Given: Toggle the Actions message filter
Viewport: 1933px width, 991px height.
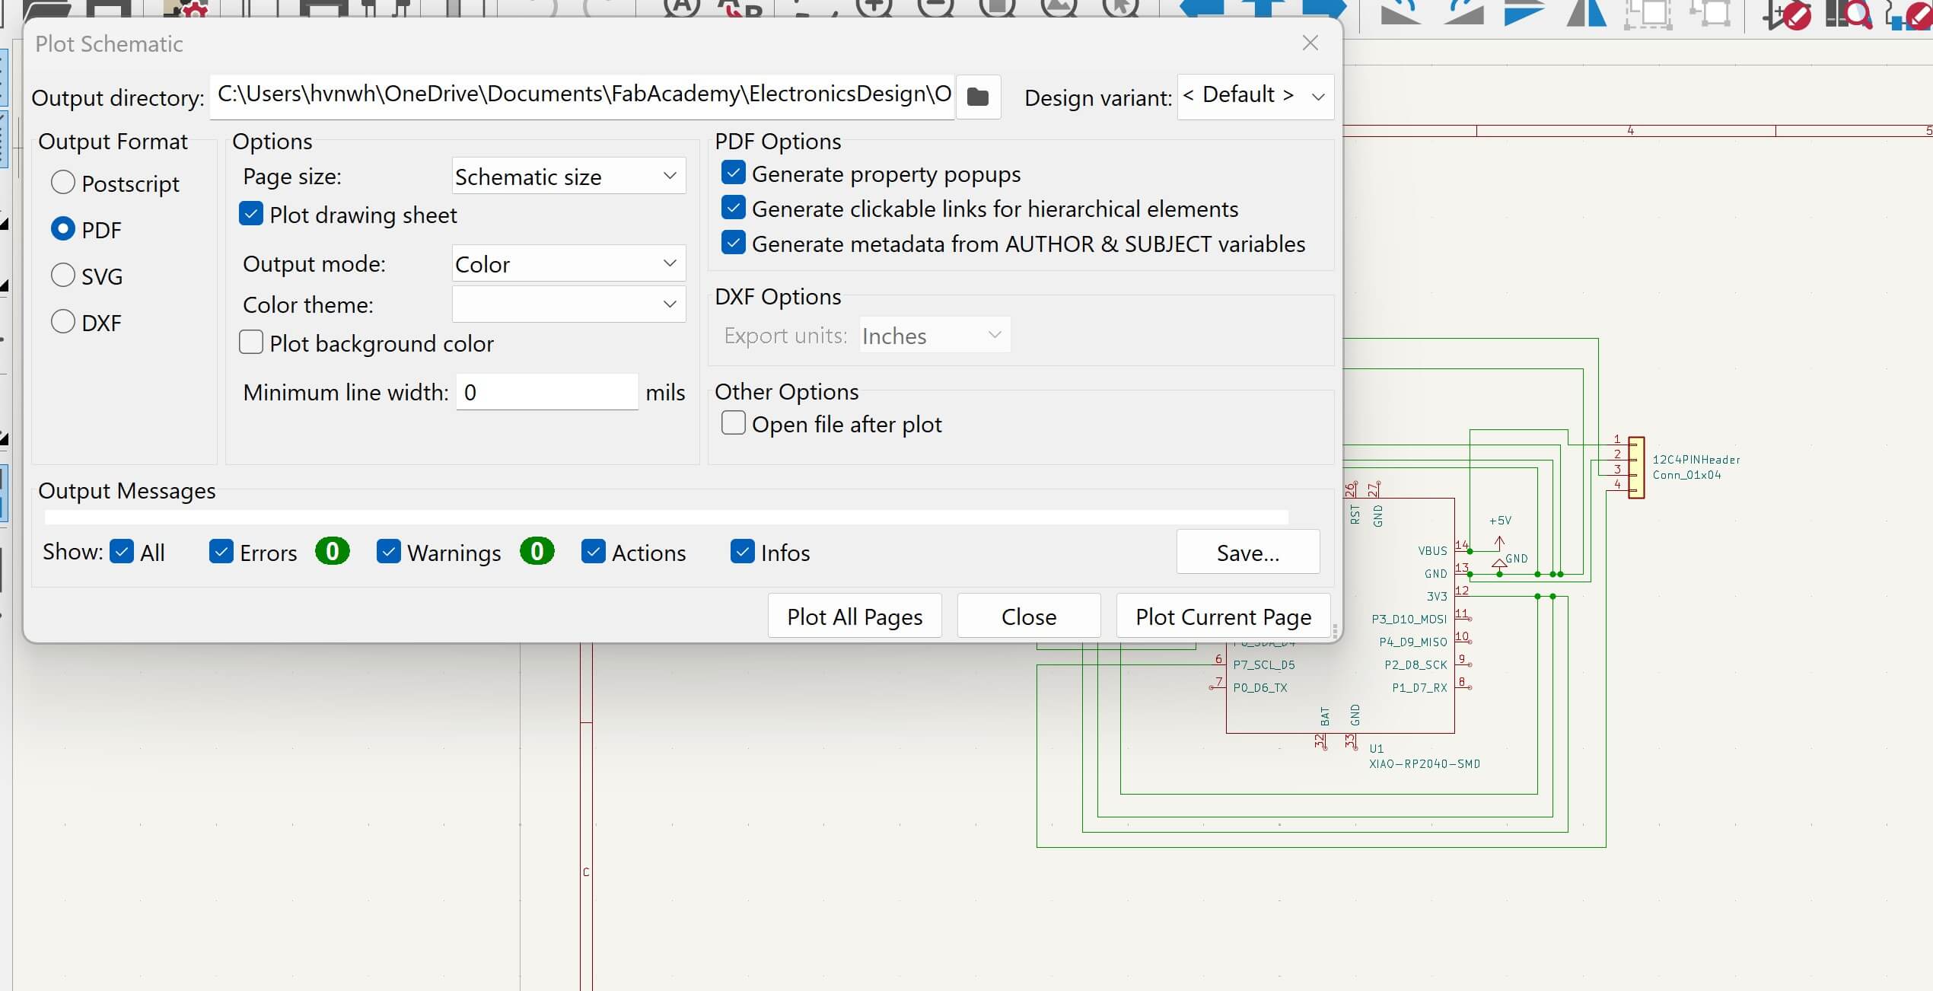Looking at the screenshot, I should click(593, 551).
